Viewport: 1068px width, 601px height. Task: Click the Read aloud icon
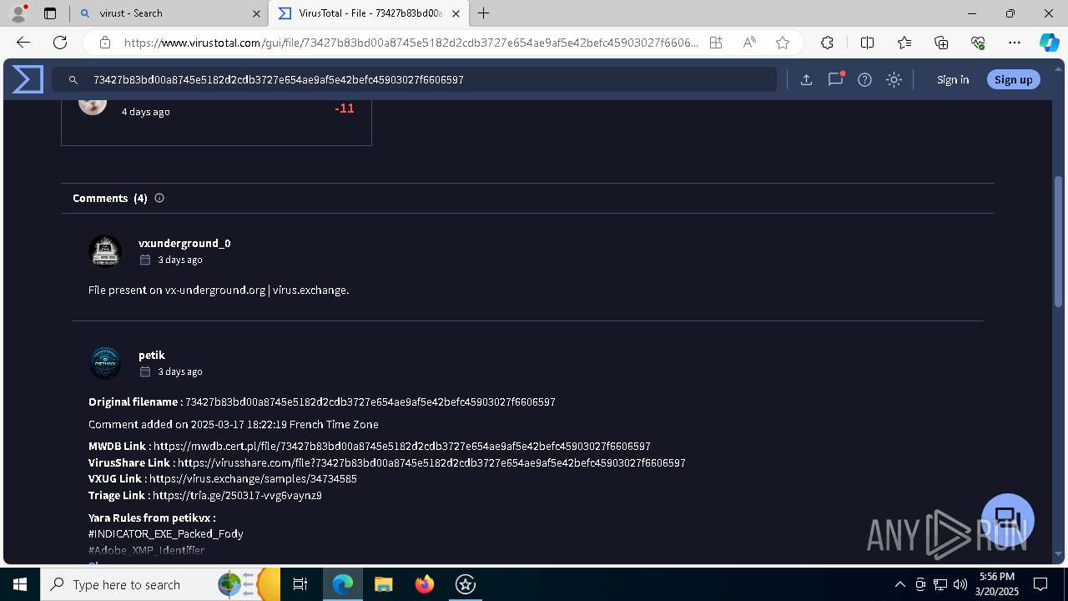[x=749, y=43]
